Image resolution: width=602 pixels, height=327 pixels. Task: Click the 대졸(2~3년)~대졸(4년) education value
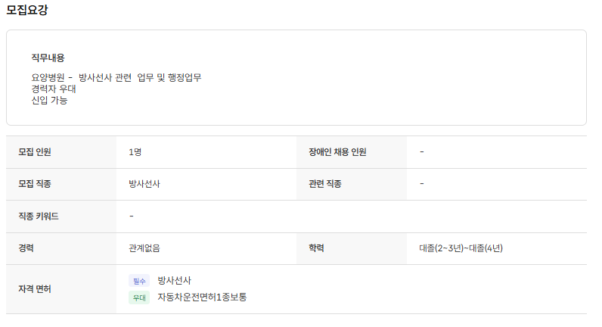click(461, 248)
